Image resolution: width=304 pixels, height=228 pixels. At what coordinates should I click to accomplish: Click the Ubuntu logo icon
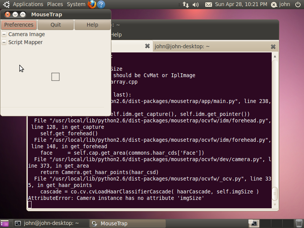point(6,4)
